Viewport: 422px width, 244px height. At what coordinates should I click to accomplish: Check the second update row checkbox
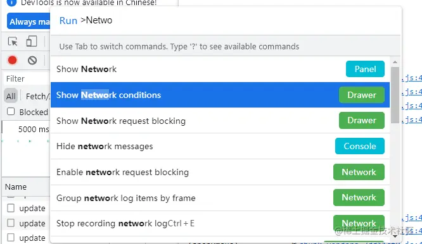[x=11, y=223]
